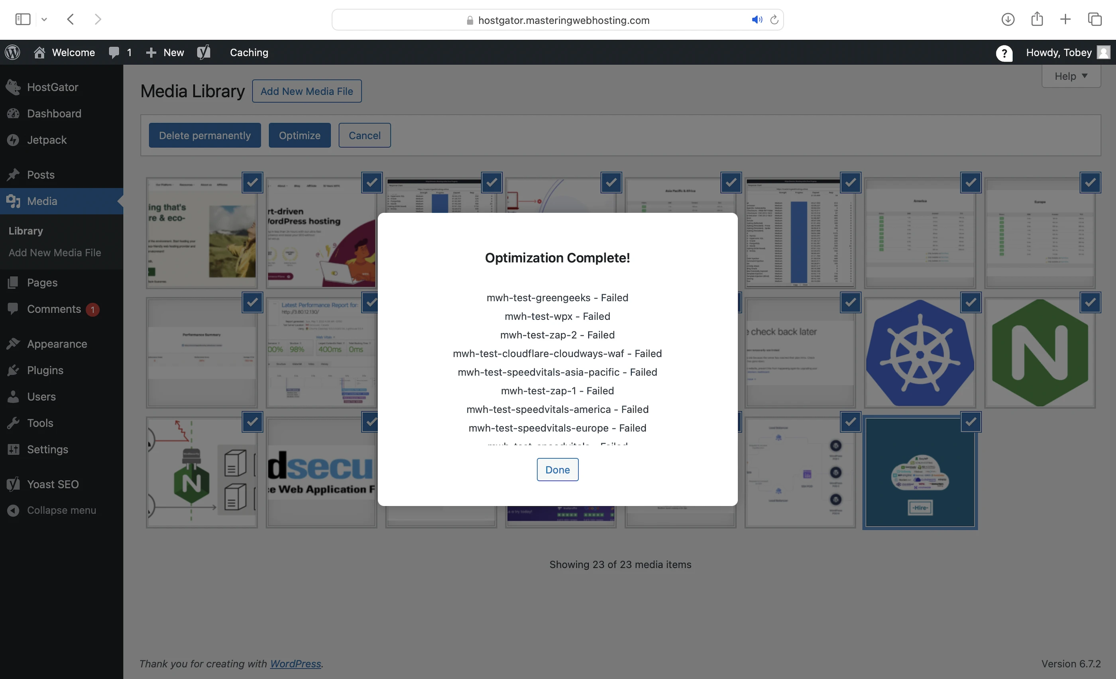Go to the Appearance sidebar menu
This screenshot has width=1116, height=679.
tap(57, 343)
